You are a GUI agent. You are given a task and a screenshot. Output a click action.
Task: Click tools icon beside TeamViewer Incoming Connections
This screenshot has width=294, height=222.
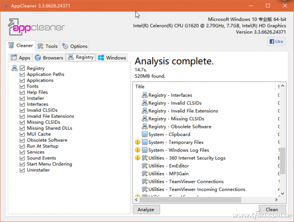point(145,189)
